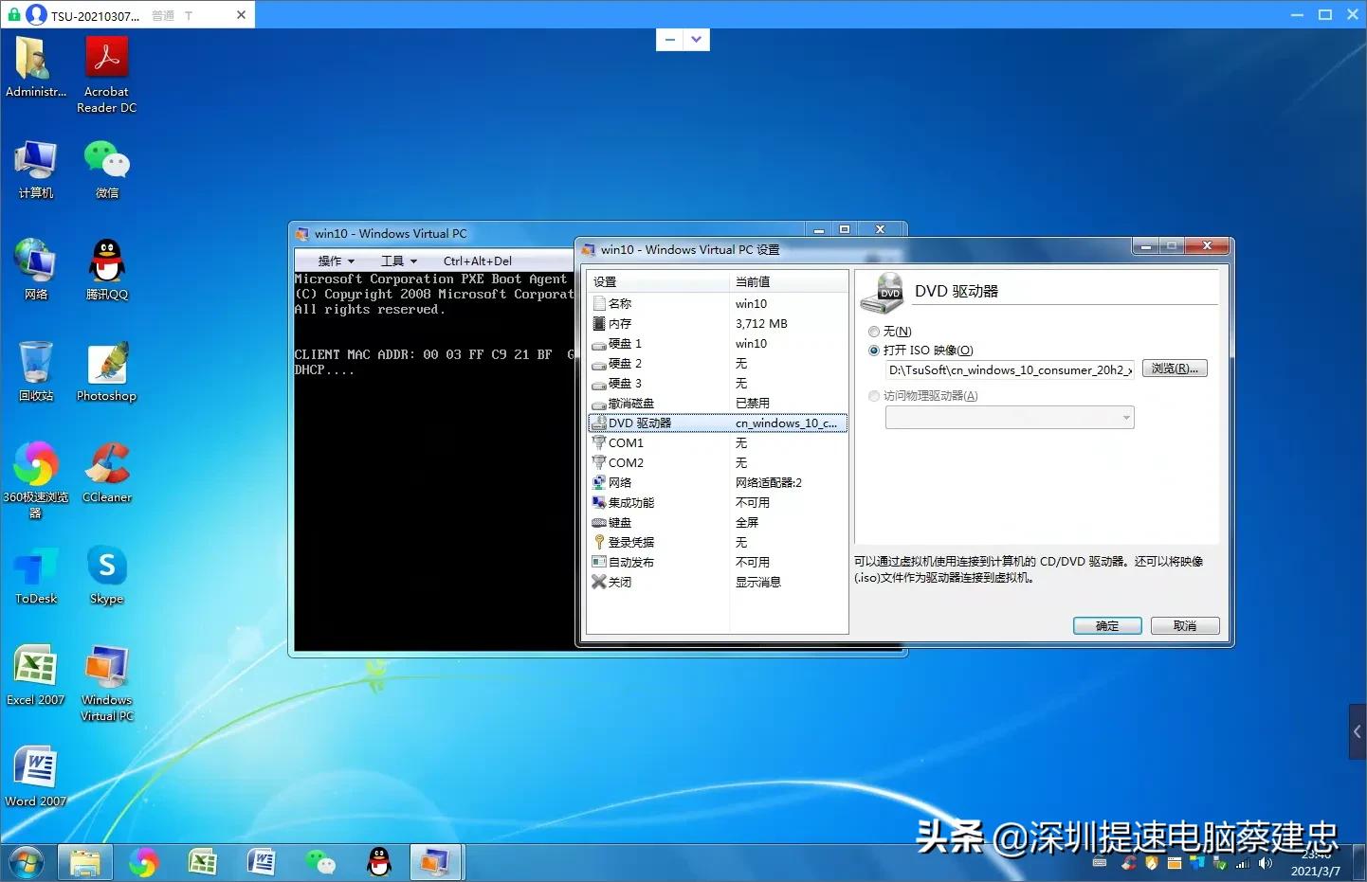Viewport: 1367px width, 882px height.
Task: Click the Windows Start button
Action: pos(26,862)
